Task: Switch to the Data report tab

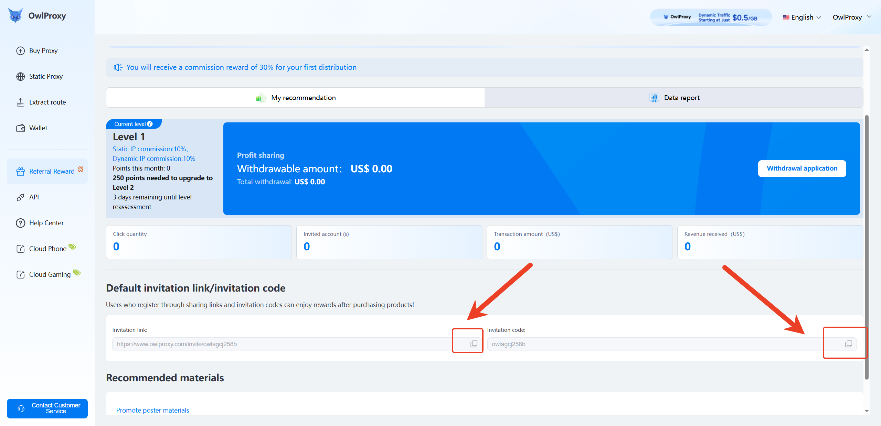Action: (x=674, y=98)
